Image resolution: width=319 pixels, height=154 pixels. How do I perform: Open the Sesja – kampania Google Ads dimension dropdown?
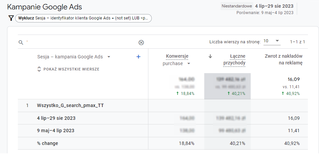tap(109, 57)
